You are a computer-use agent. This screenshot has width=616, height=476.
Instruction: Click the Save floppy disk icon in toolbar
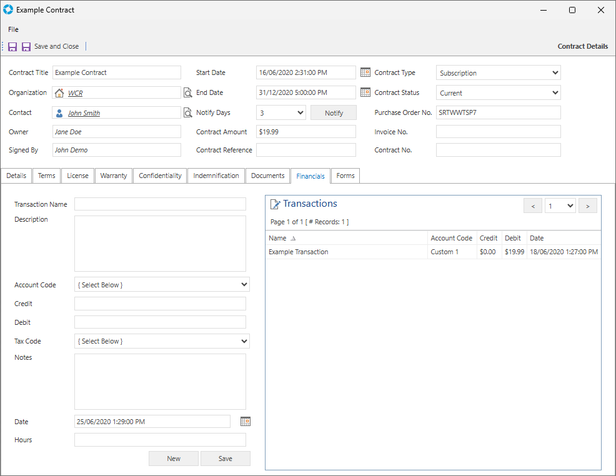click(12, 47)
